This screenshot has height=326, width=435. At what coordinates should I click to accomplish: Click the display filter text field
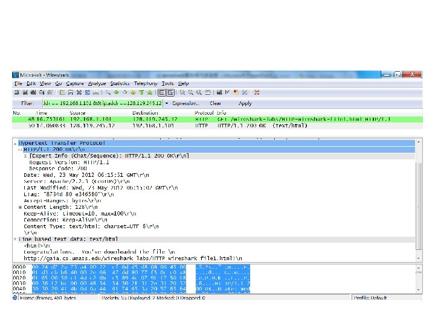[103, 103]
